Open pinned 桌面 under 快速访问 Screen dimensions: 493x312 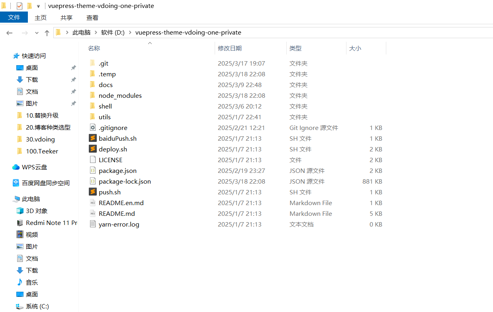click(32, 68)
